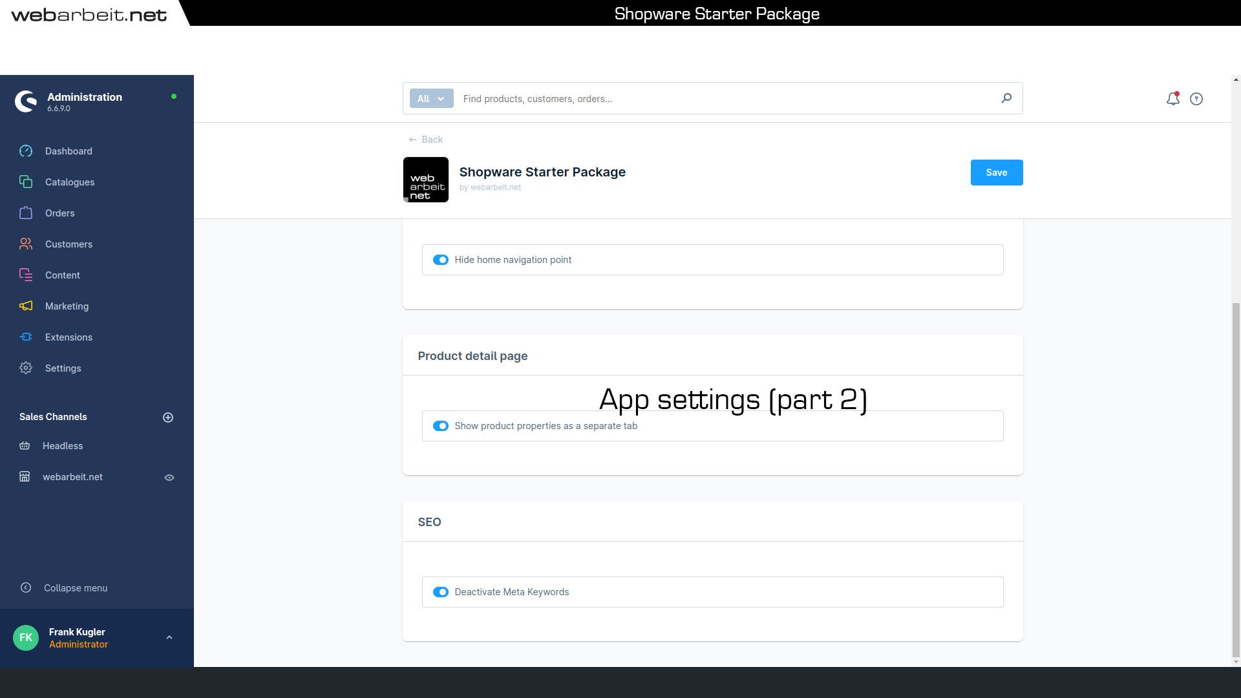Click Collapse menu label
This screenshot has width=1241, height=698.
(76, 588)
